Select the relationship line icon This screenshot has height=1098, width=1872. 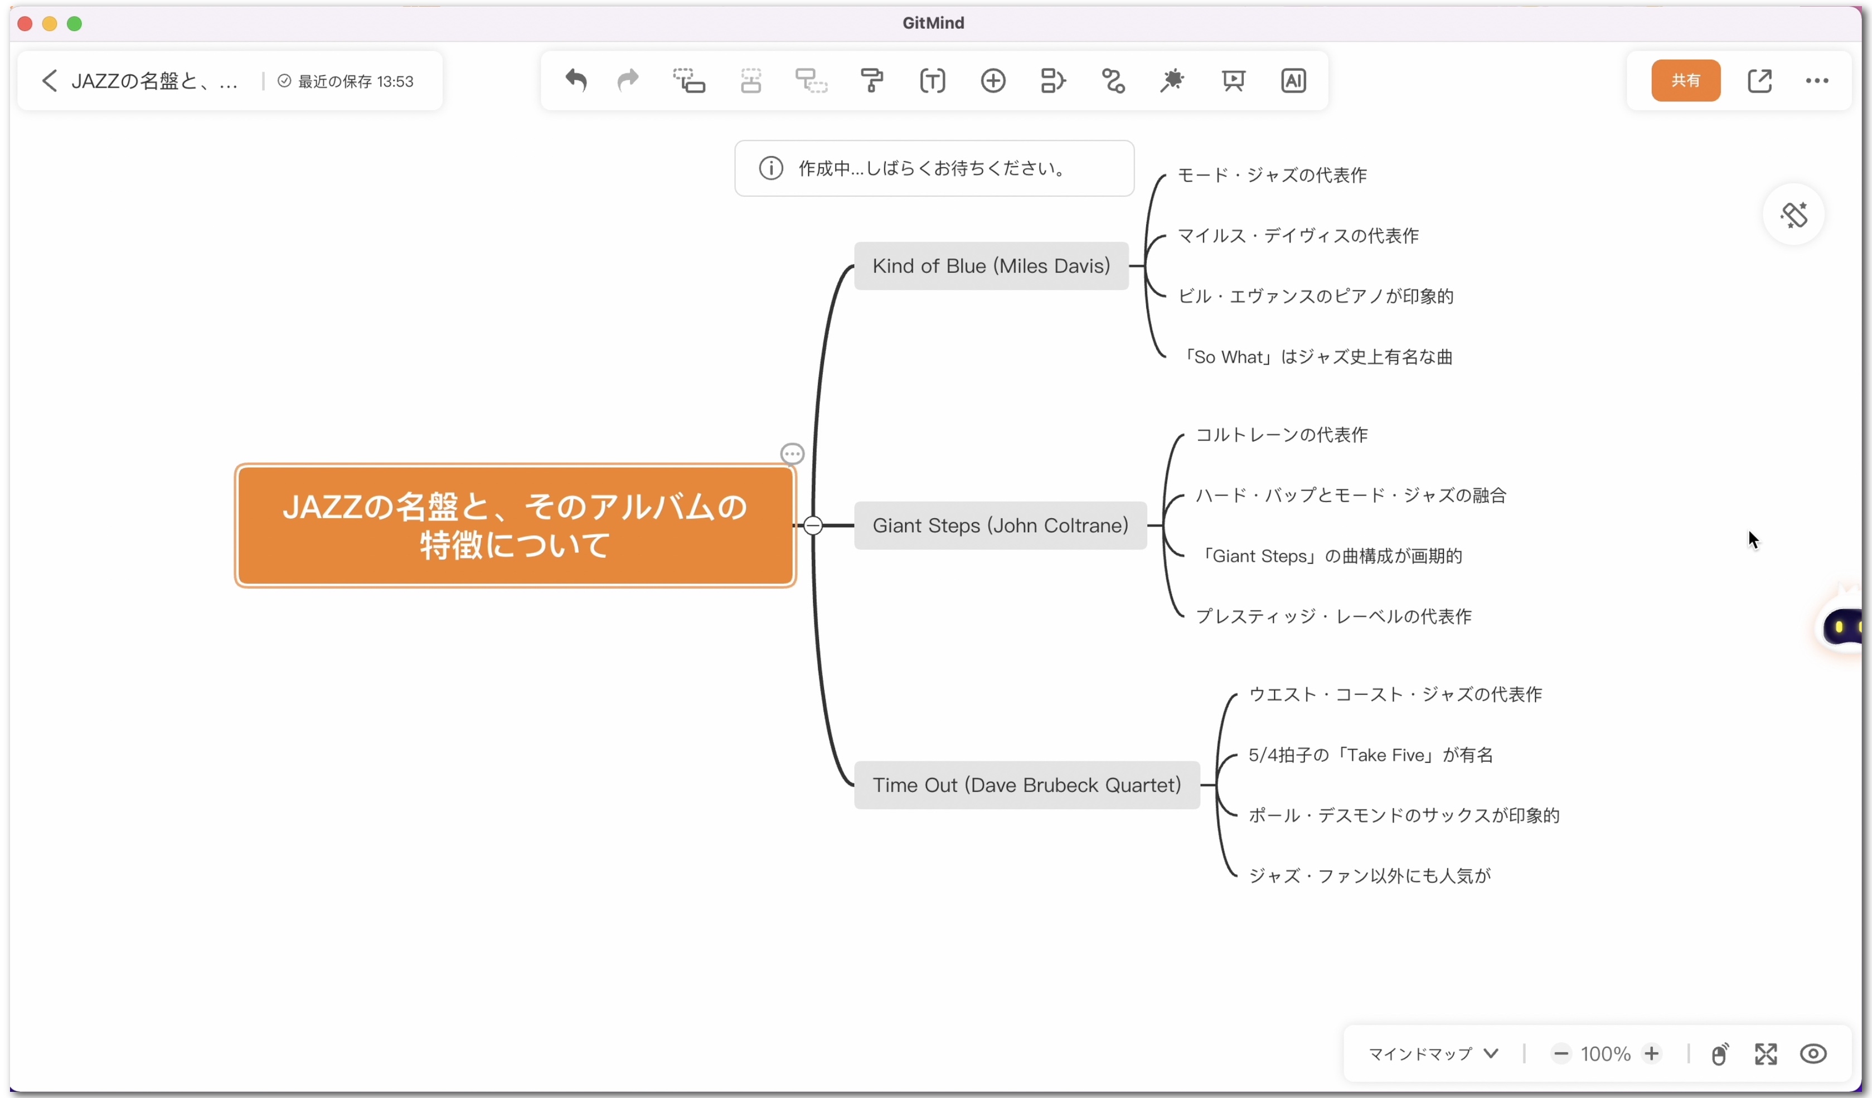point(1112,80)
